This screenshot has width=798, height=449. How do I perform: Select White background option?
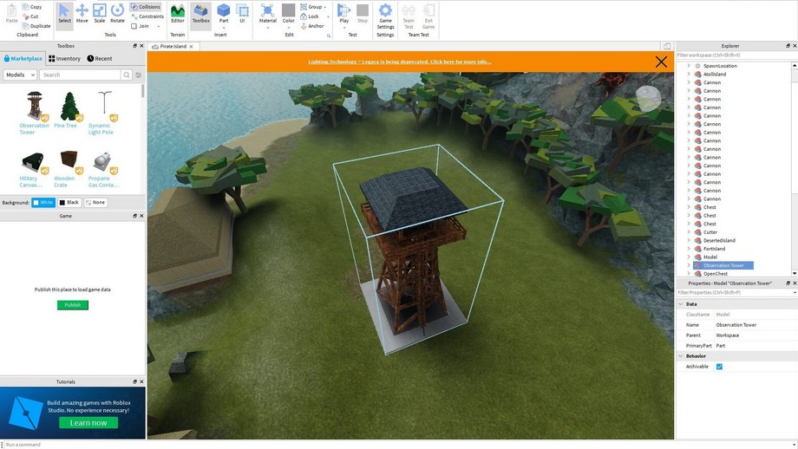pyautogui.click(x=43, y=202)
